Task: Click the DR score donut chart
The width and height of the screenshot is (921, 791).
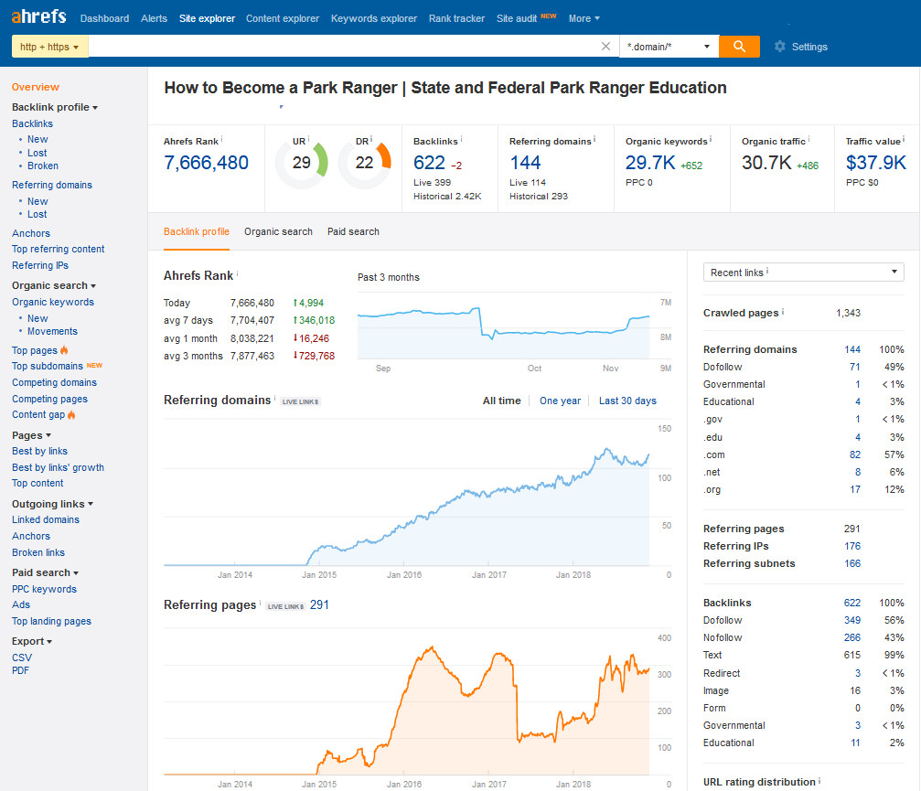Action: coord(365,163)
